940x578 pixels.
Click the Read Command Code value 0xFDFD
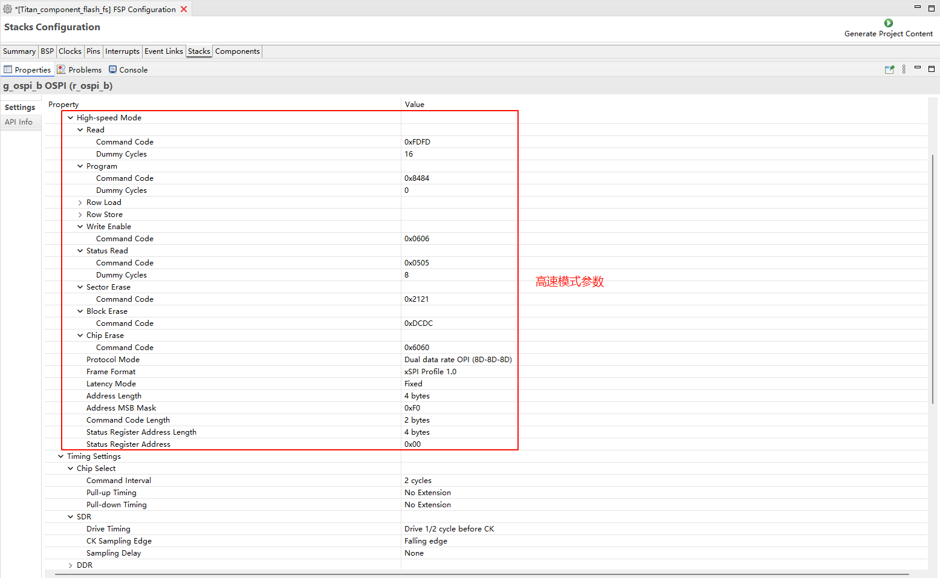[x=417, y=142]
